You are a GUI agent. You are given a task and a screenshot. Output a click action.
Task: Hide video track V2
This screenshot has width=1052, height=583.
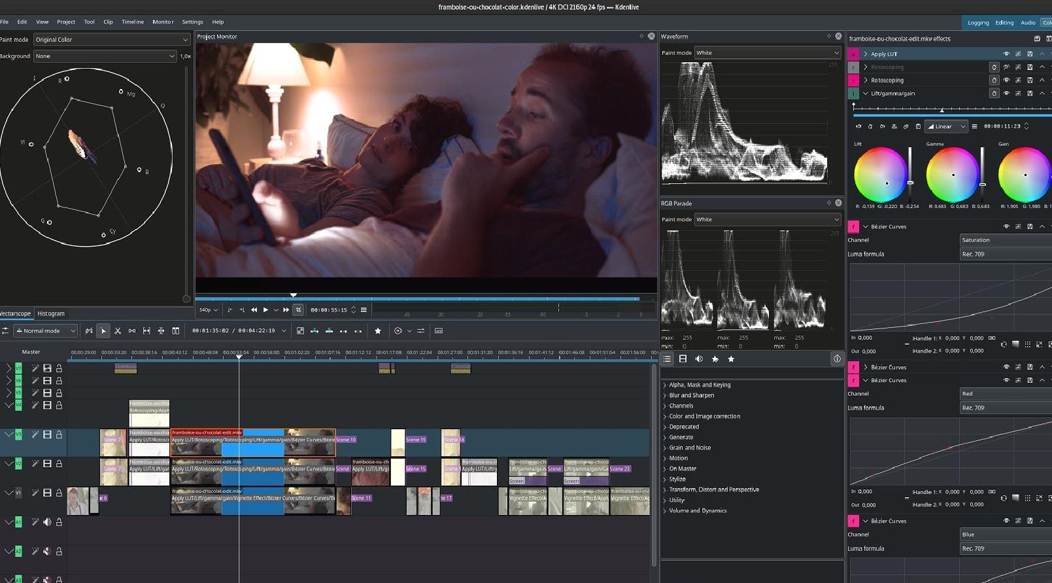click(x=47, y=464)
